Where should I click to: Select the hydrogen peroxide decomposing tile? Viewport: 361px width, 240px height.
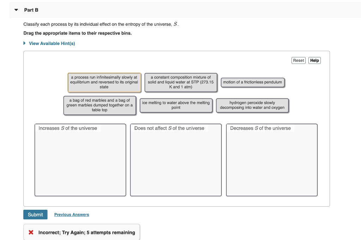[x=253, y=105]
